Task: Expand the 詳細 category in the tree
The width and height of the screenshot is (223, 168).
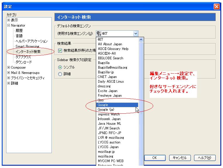Action: click(8, 83)
